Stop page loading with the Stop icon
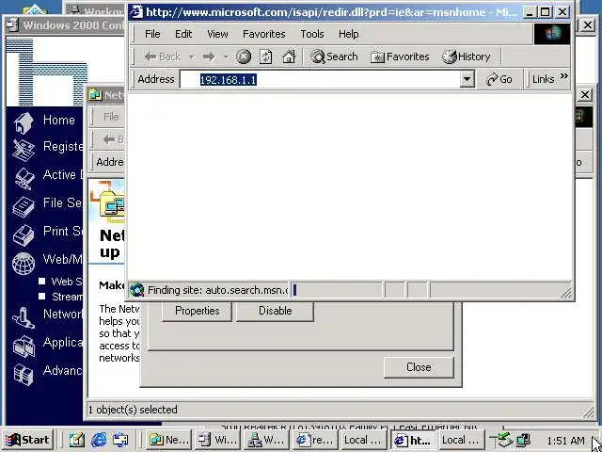Viewport: 602px width, 452px height. click(244, 56)
